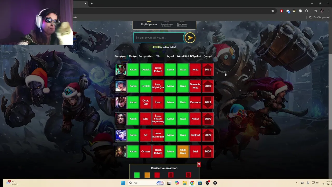
Task: Click the red up-arrow legend icon
Action: tap(171, 175)
